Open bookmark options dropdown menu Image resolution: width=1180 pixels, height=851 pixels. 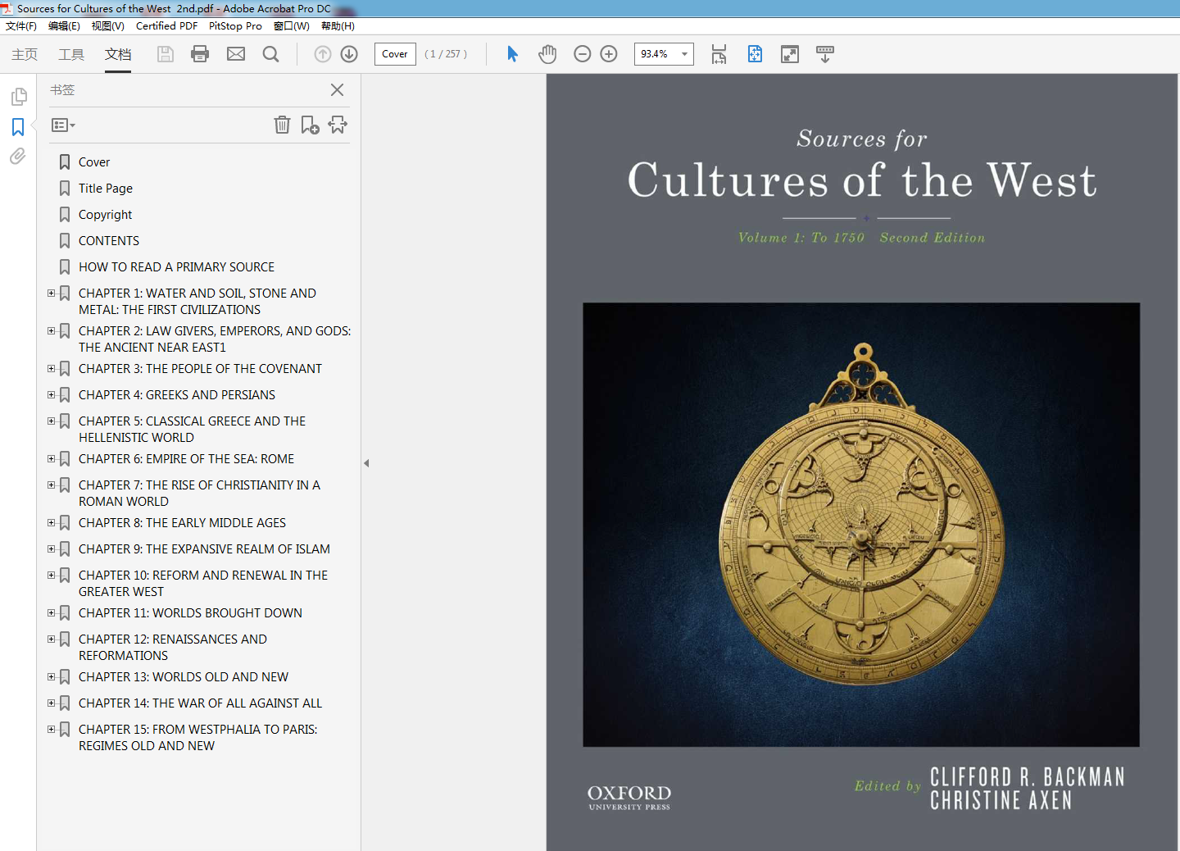pos(63,125)
